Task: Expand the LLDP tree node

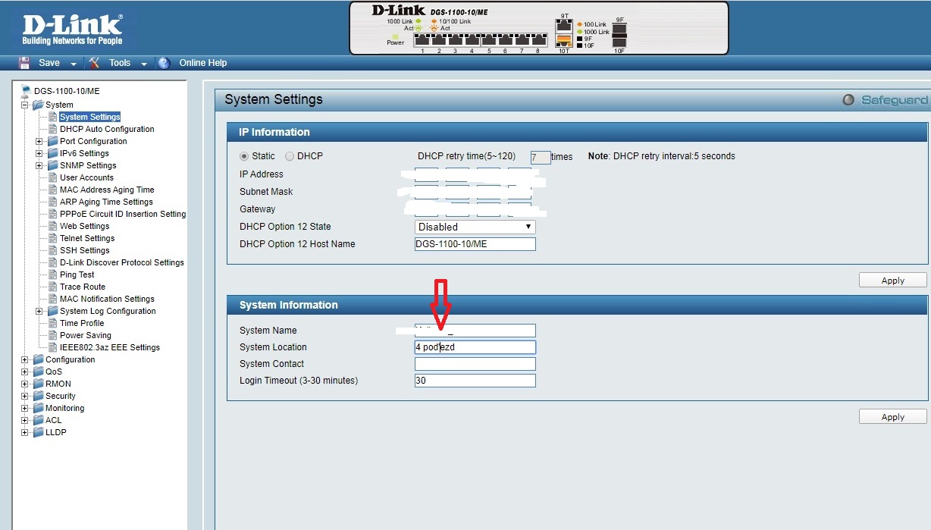Action: tap(24, 432)
